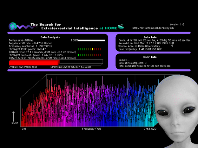This screenshot has width=198, height=148.
Task: Click the red Overall progress bar
Action: coord(34,63)
